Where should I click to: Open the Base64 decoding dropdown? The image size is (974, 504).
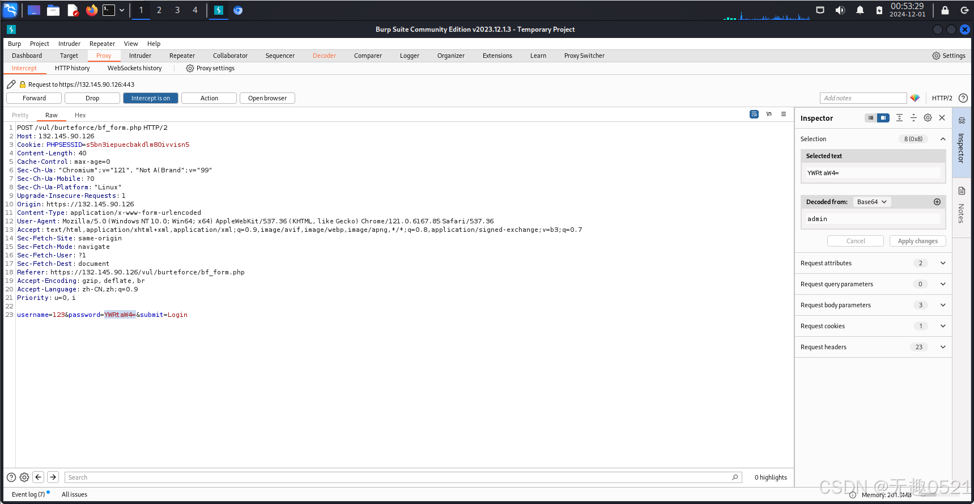[872, 202]
